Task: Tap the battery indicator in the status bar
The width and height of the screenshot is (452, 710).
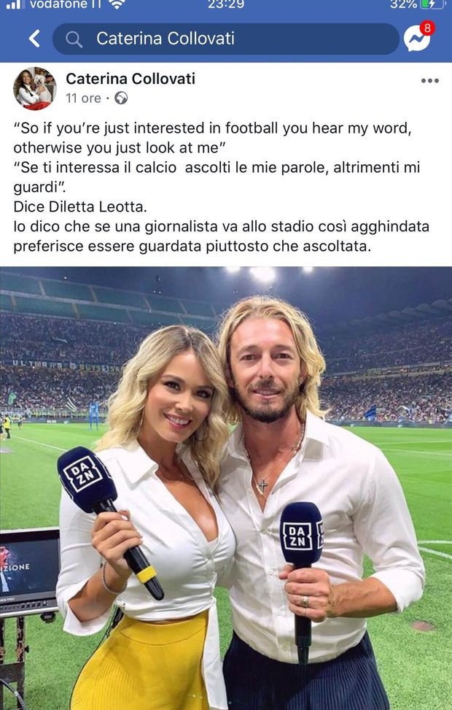Action: [430, 4]
